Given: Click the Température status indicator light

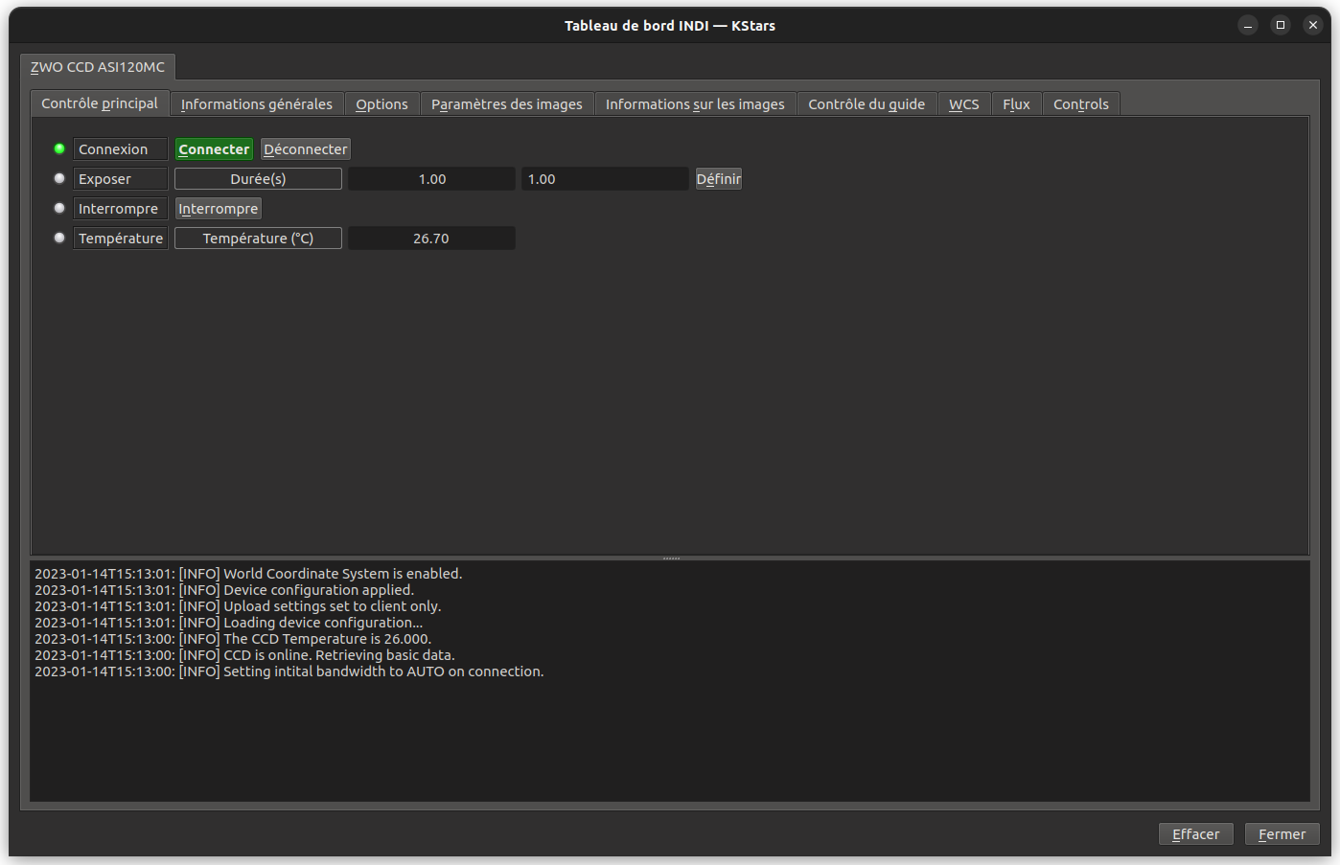Looking at the screenshot, I should pyautogui.click(x=59, y=238).
